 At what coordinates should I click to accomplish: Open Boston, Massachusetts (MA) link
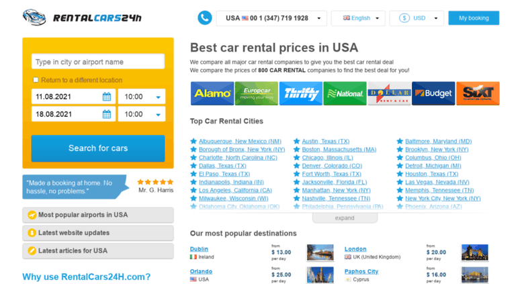coord(339,149)
